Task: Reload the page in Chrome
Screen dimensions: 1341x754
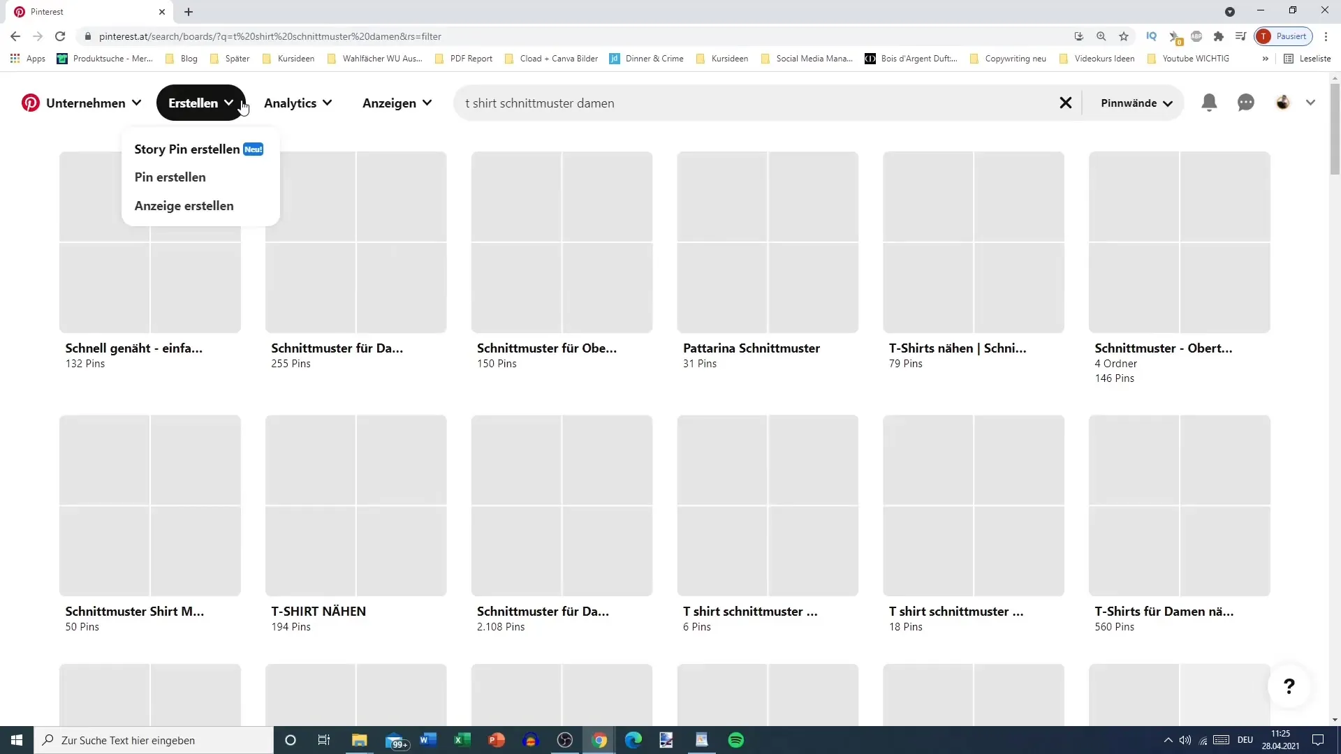Action: pos(60,36)
